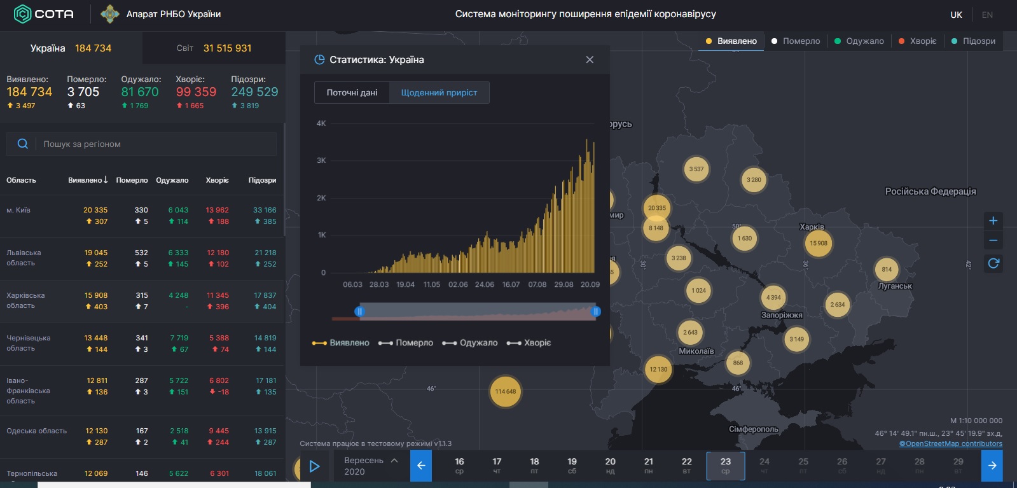Switch language to EN
The height and width of the screenshot is (488, 1017).
click(x=986, y=15)
